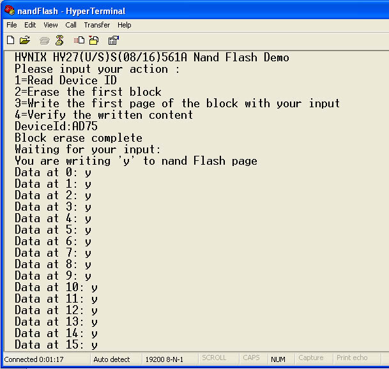Click the 'Connected 0:01:17' status field
The height and width of the screenshot is (369, 389).
click(47, 359)
